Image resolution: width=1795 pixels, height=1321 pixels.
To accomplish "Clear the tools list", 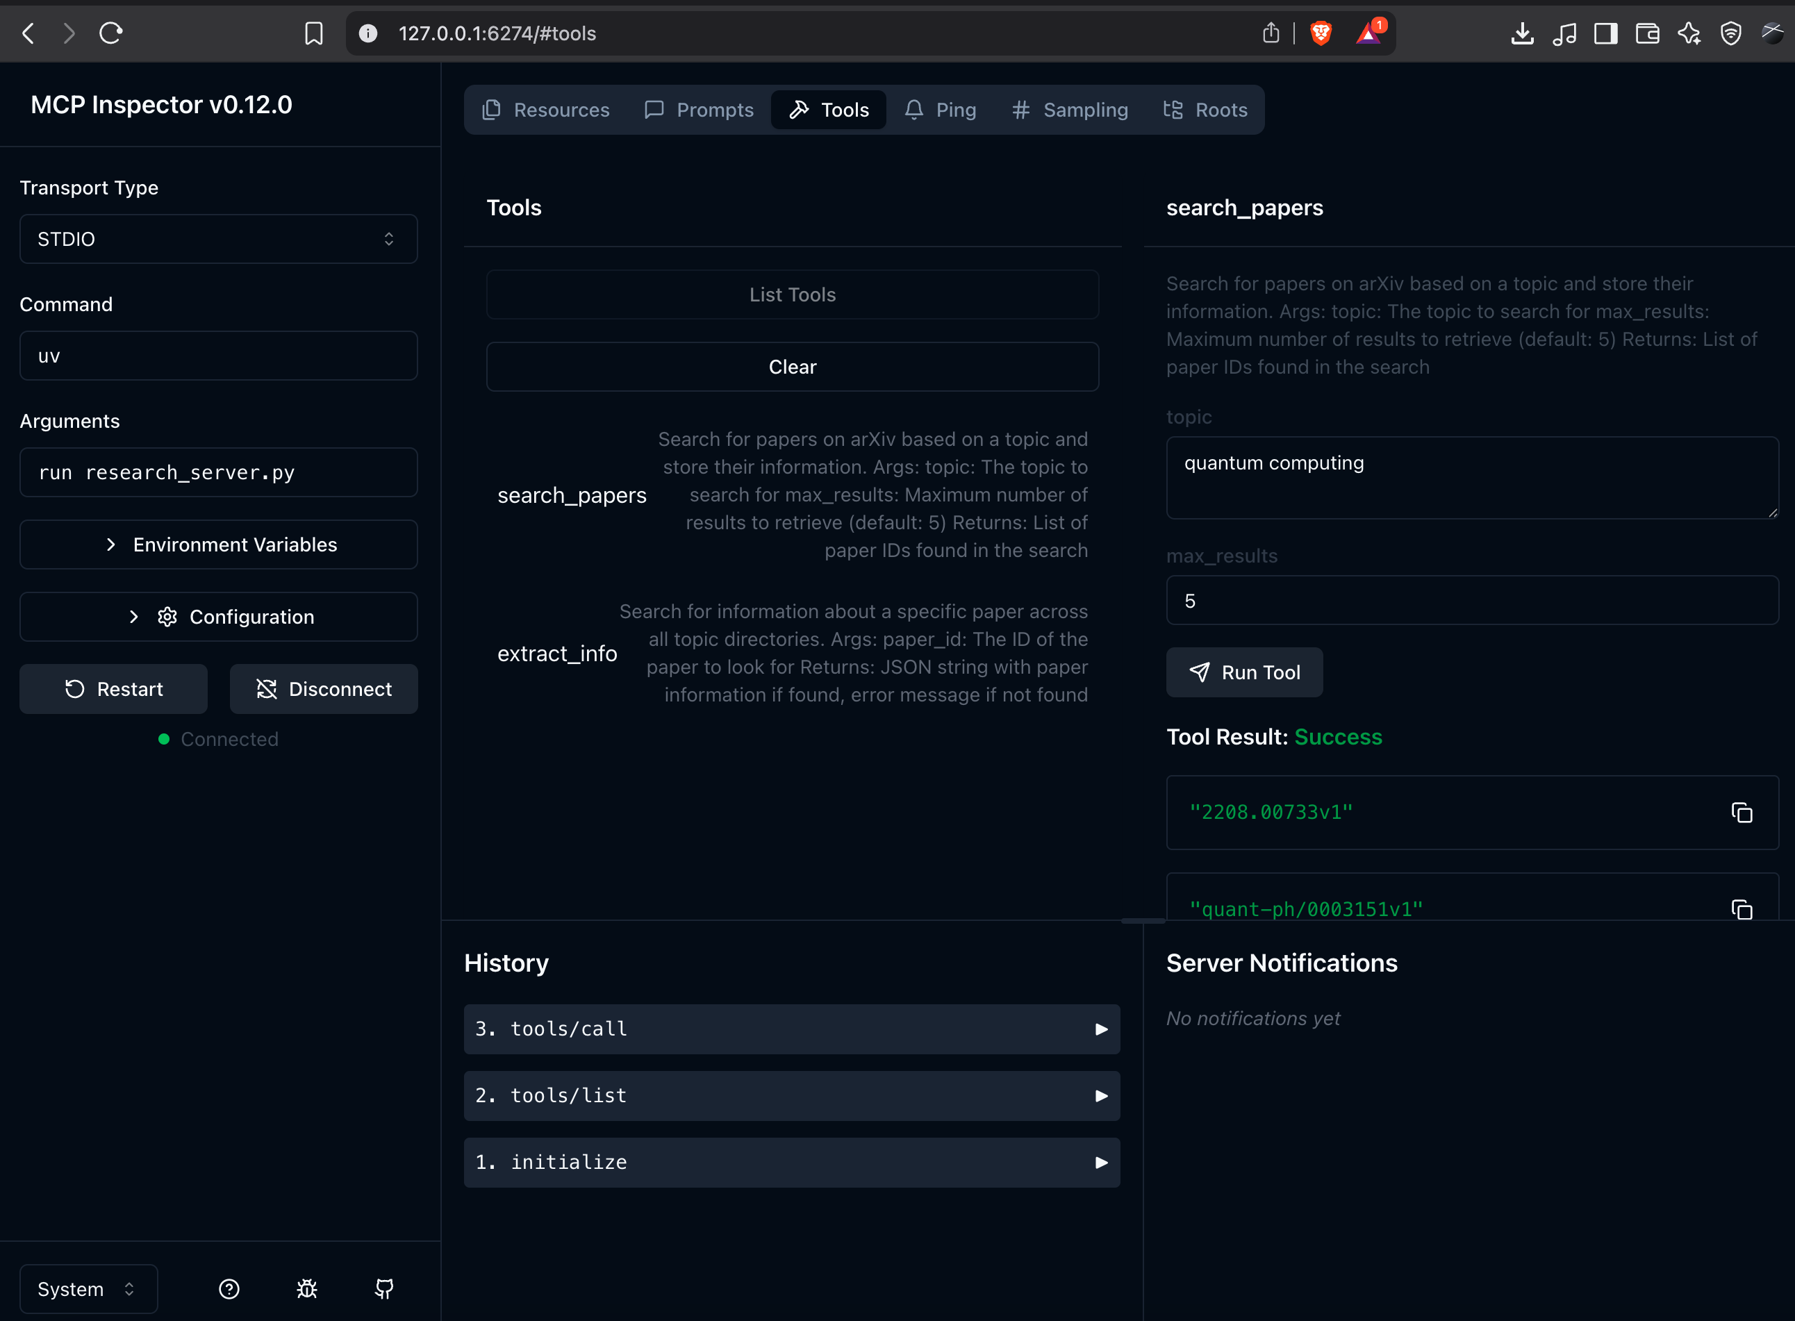I will tap(793, 367).
